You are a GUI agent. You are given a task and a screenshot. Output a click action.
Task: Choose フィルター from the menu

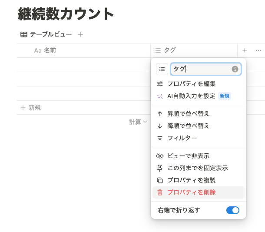[182, 138]
